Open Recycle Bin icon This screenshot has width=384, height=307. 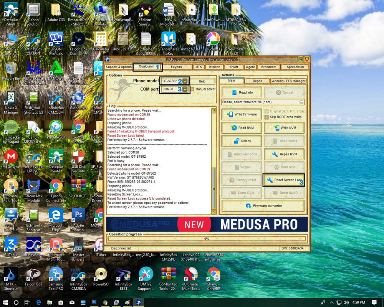point(11,71)
